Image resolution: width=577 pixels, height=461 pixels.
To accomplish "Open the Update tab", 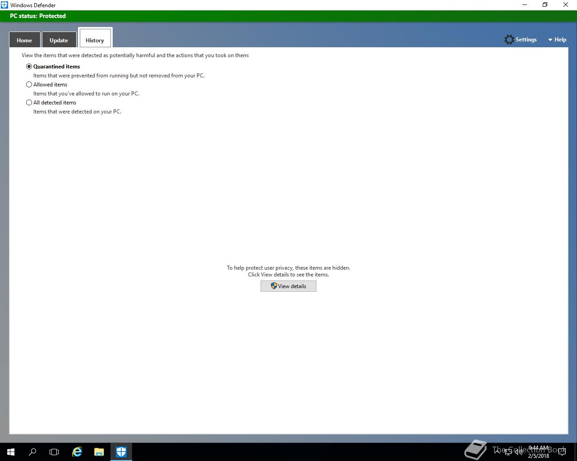I will pos(59,40).
